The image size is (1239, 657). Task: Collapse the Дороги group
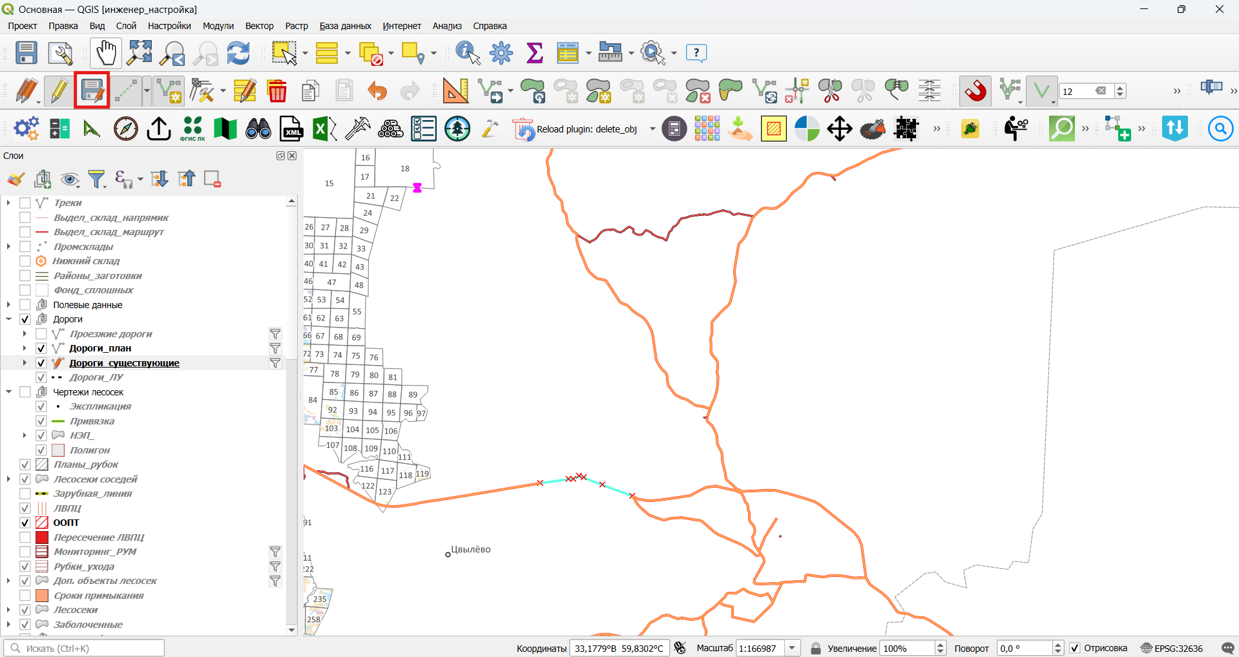point(9,319)
